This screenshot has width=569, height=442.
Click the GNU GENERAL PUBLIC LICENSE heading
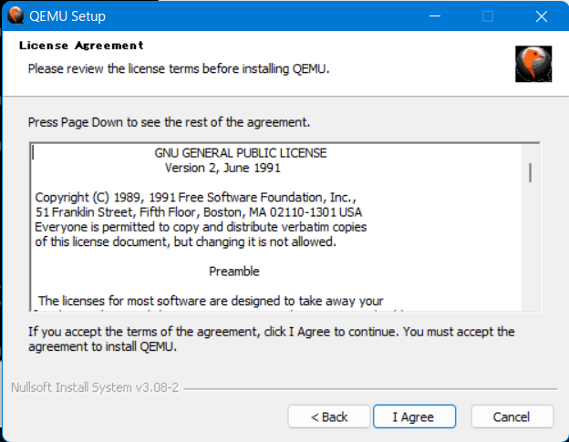click(241, 153)
